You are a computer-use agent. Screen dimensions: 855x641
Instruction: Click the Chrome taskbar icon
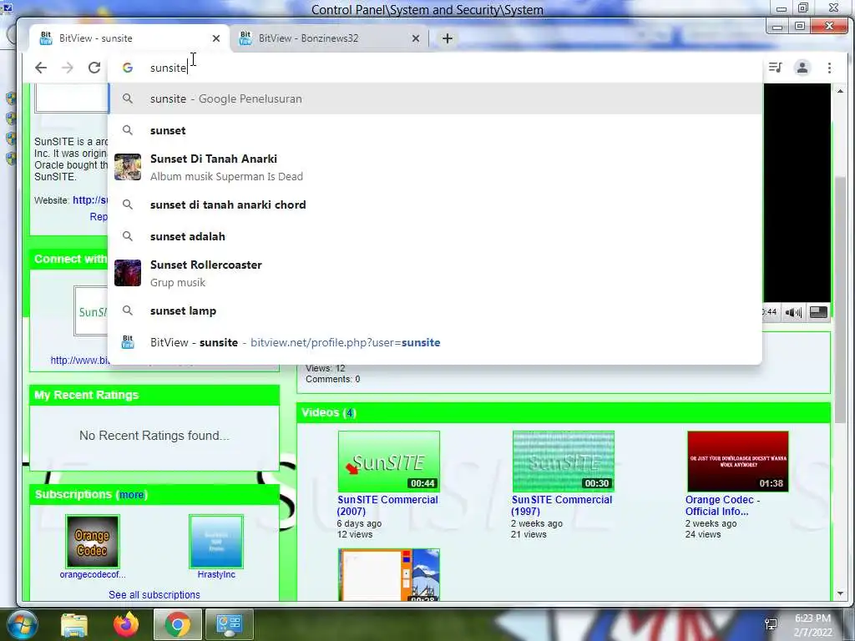(178, 624)
